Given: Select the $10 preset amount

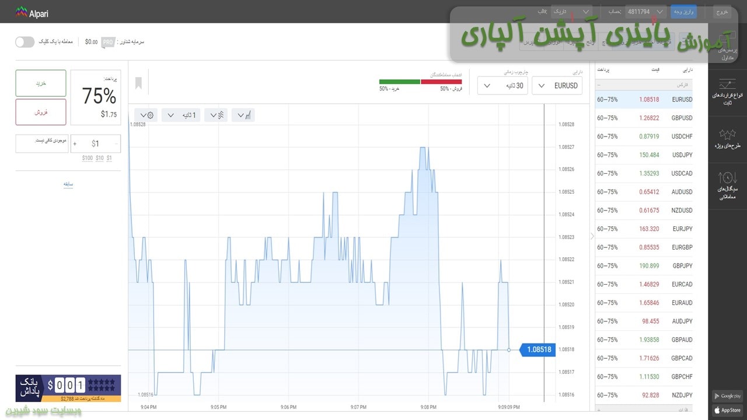Looking at the screenshot, I should pyautogui.click(x=100, y=158).
